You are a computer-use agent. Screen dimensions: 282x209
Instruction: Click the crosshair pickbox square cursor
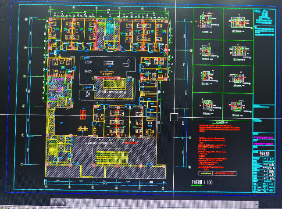(x=174, y=117)
